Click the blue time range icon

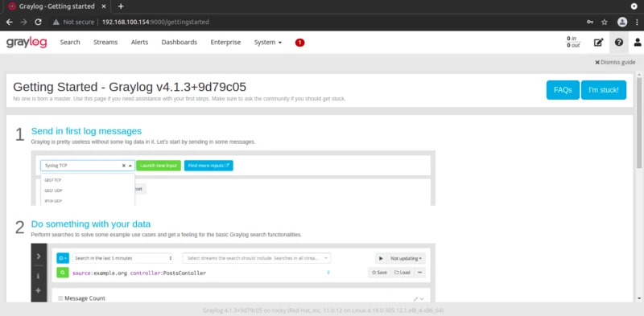click(x=63, y=258)
